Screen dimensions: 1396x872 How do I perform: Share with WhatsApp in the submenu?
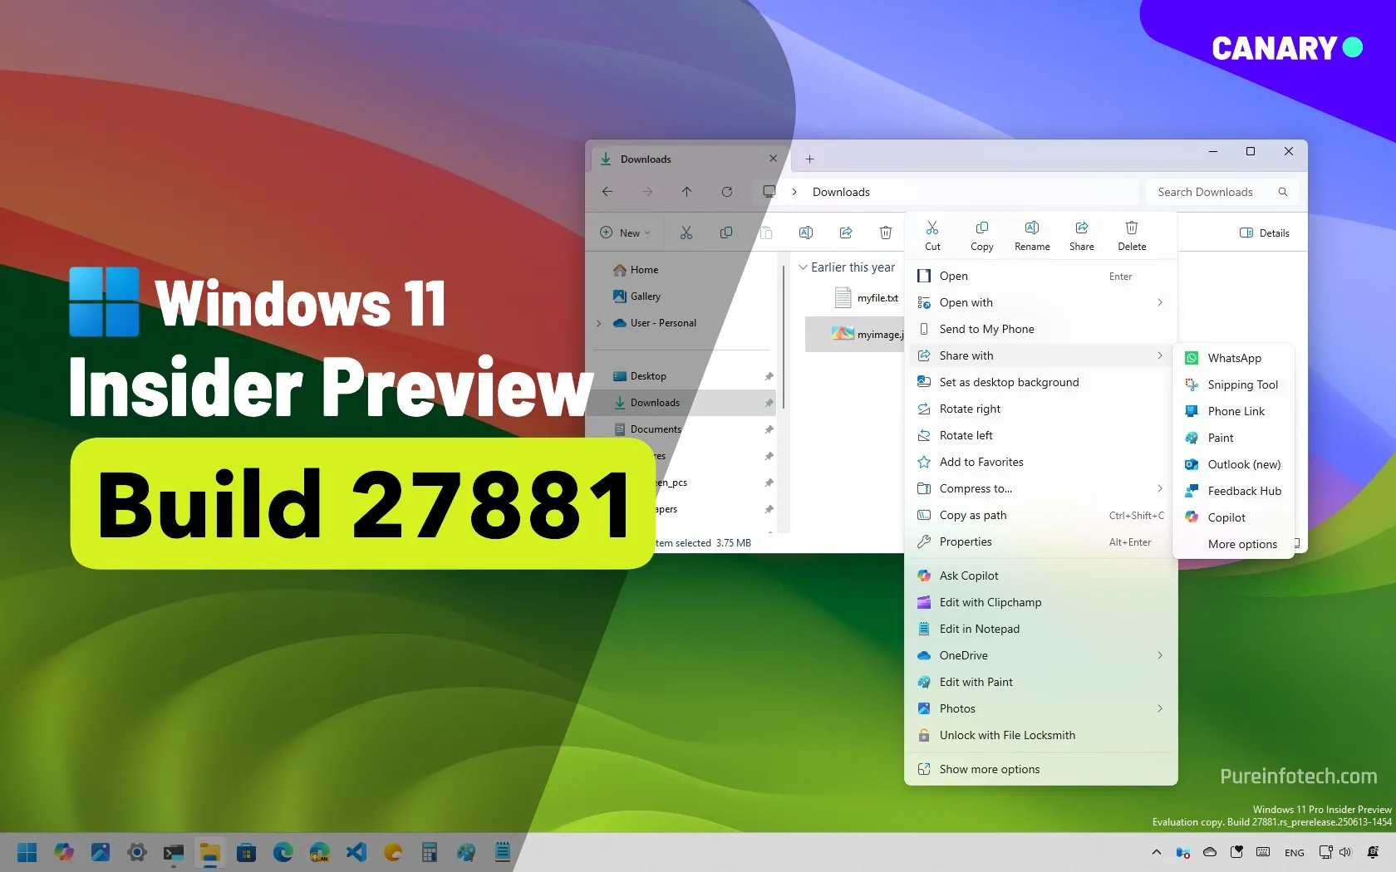[x=1234, y=358]
